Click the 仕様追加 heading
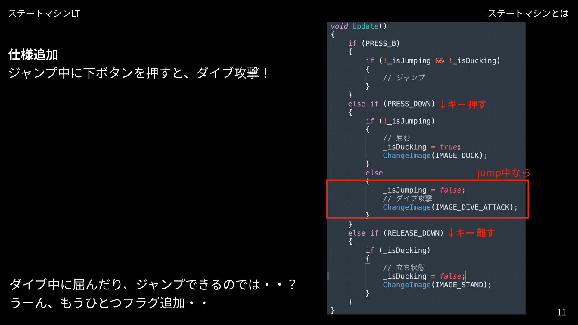 point(33,55)
